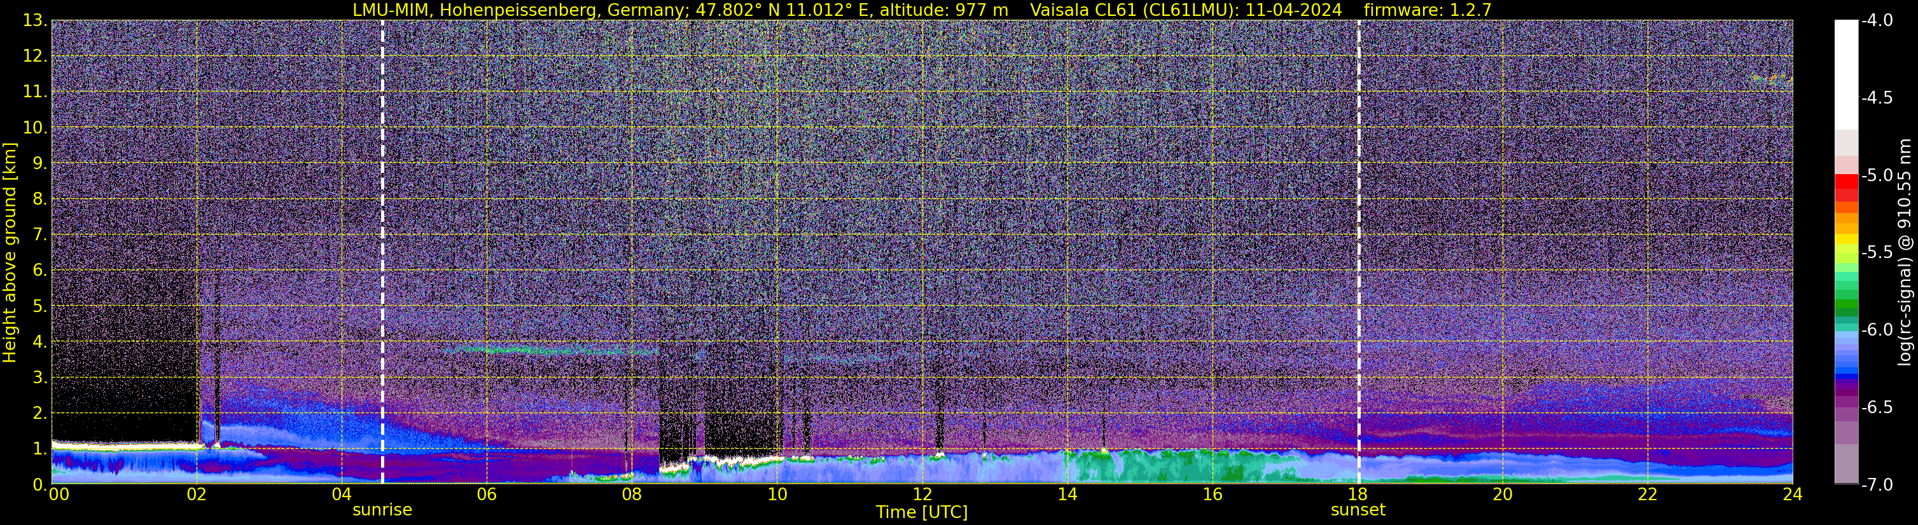Click the 08 time tick label

pos(632,494)
